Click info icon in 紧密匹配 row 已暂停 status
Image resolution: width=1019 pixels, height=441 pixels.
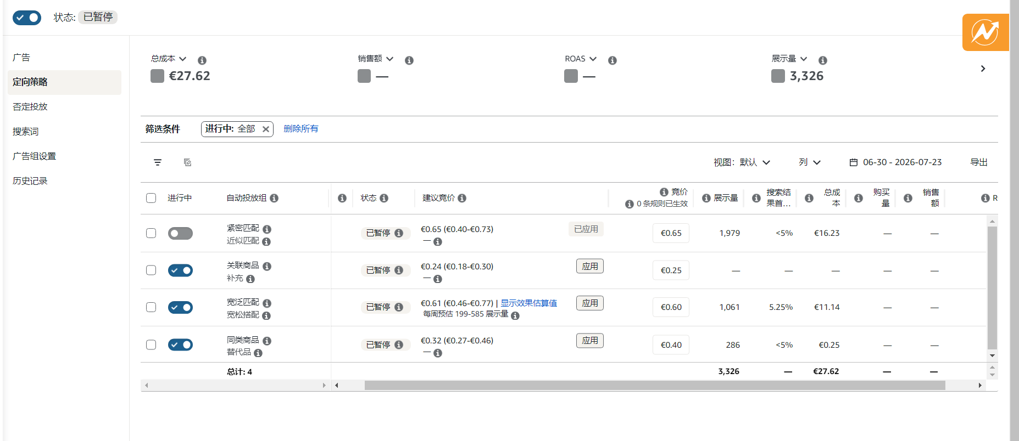tap(399, 233)
